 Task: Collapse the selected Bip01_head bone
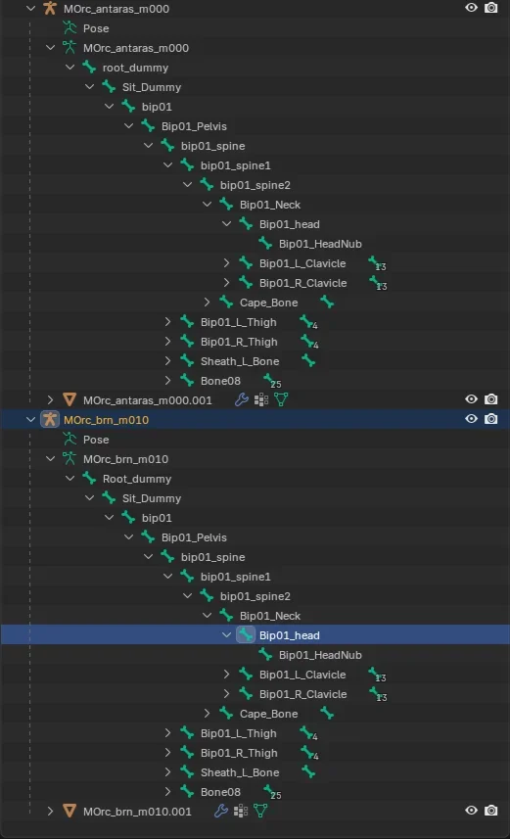(226, 635)
